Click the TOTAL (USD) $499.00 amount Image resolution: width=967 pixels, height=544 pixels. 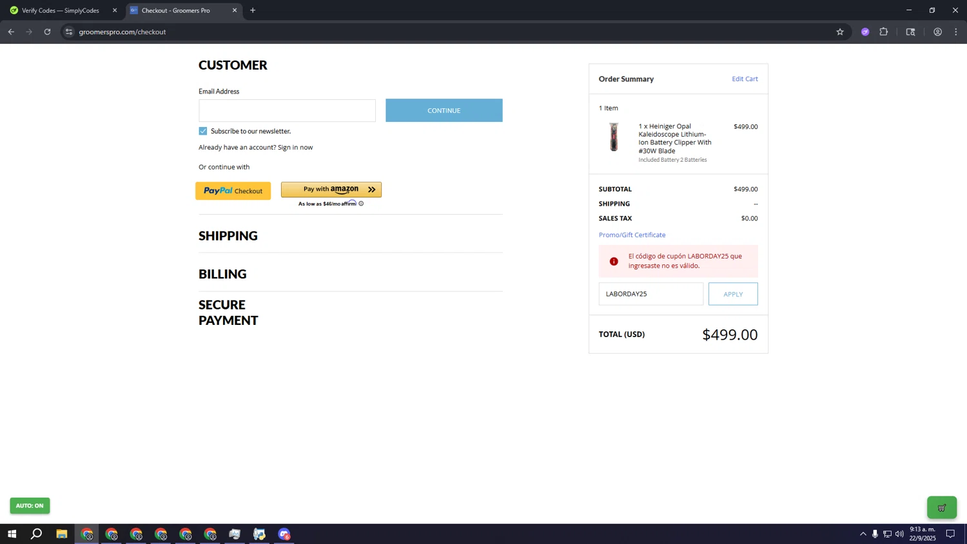click(730, 335)
